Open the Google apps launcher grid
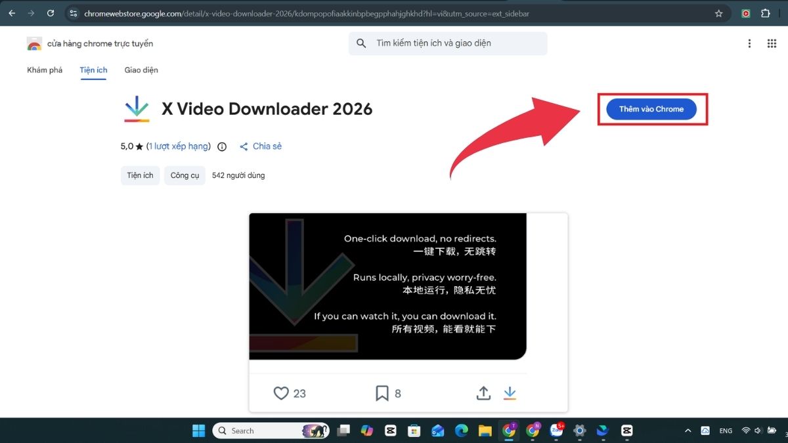 tap(772, 43)
